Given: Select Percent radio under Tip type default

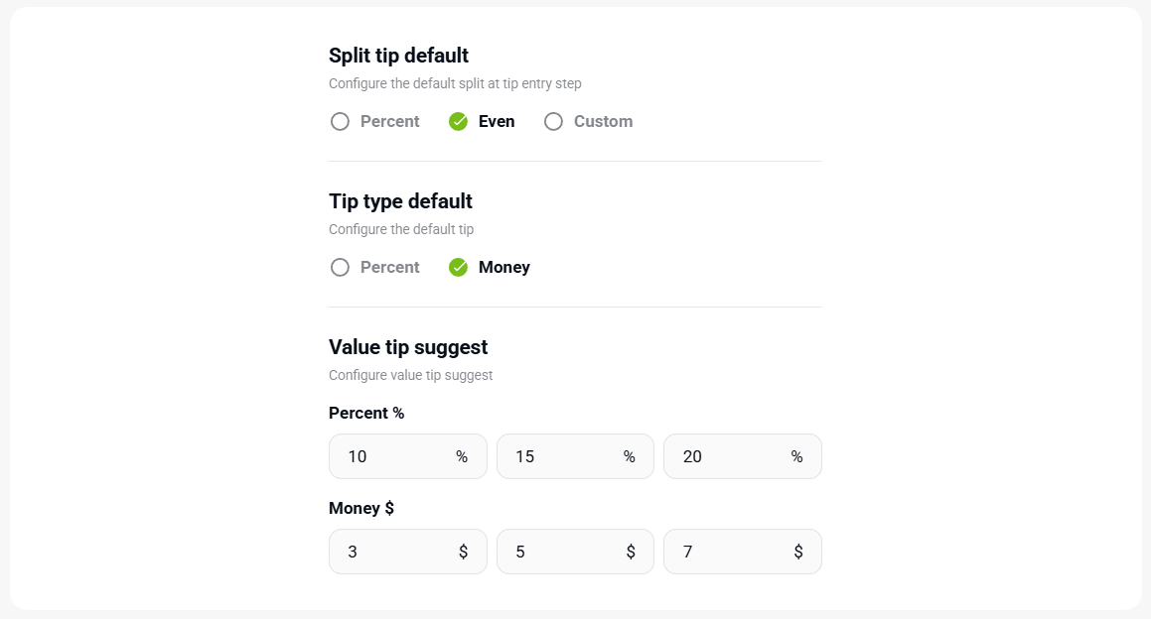Looking at the screenshot, I should (x=341, y=268).
